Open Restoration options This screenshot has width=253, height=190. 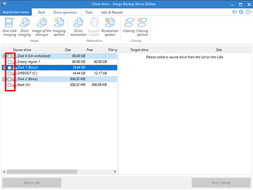[110, 27]
